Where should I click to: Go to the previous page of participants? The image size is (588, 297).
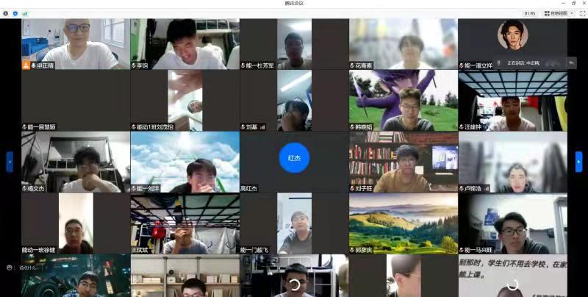click(x=10, y=161)
